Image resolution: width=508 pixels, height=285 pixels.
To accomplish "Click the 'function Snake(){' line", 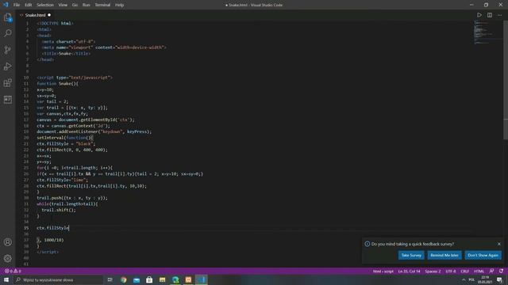I will pos(57,84).
